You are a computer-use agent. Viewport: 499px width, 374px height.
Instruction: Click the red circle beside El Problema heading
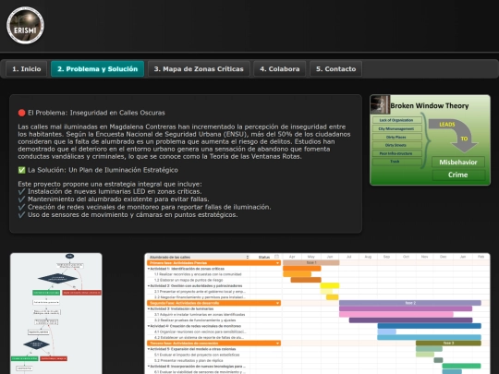click(21, 113)
